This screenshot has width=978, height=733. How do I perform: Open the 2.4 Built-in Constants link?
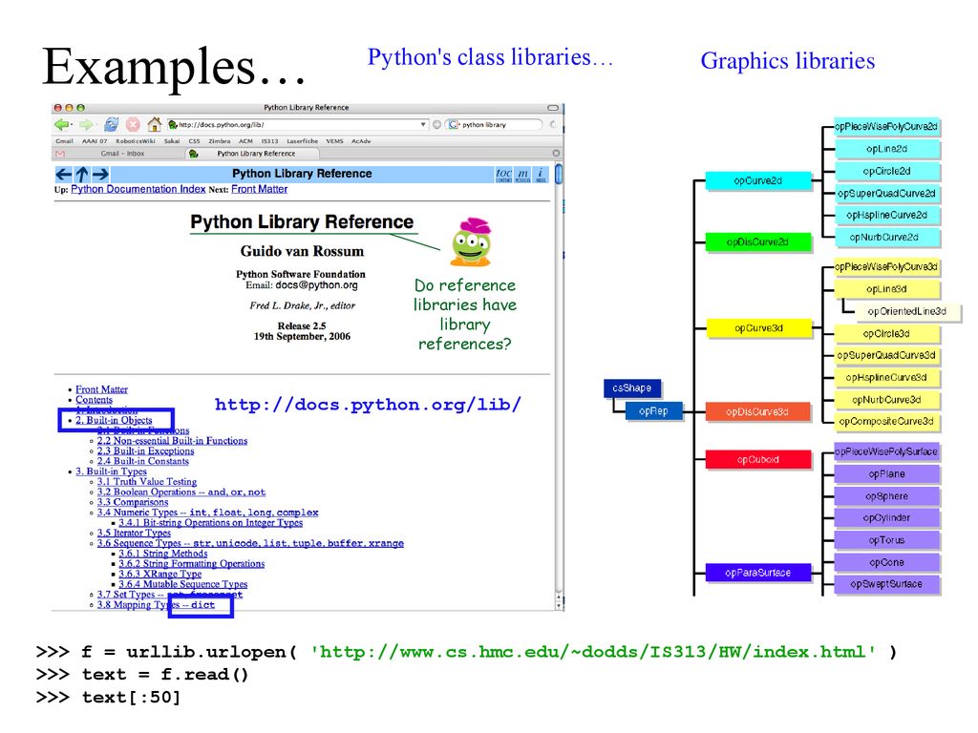(x=143, y=461)
